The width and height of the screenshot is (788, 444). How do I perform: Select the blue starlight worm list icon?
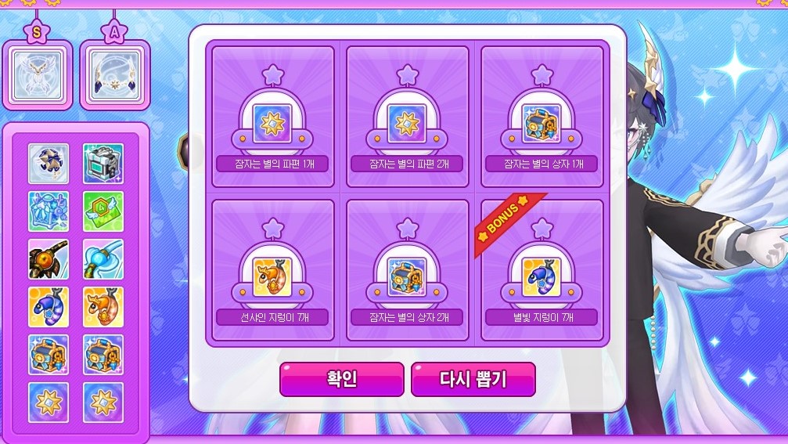[49, 307]
